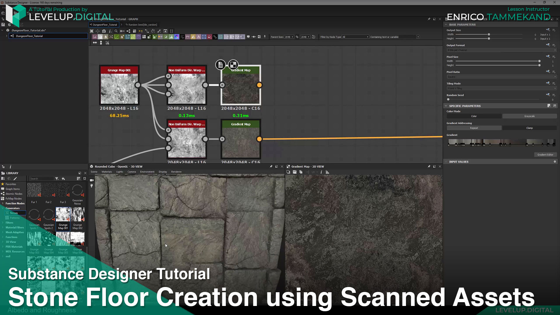
Task: Click the library filter funnel icon
Action: coord(57,178)
